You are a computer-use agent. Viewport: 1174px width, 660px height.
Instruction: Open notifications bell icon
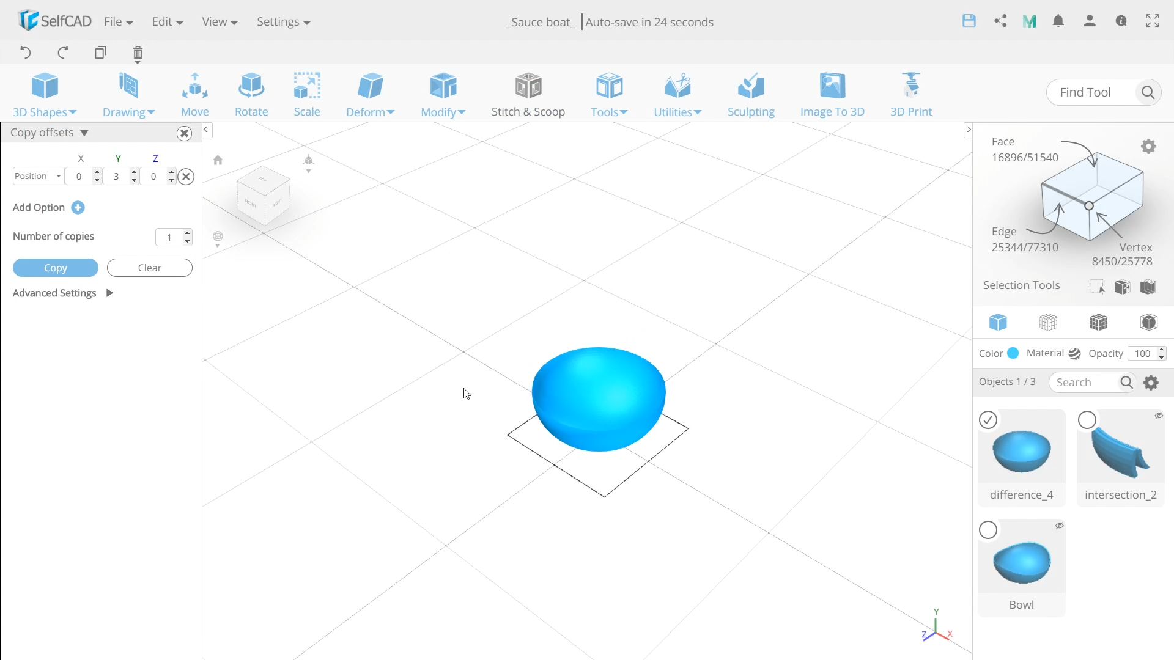[1058, 21]
